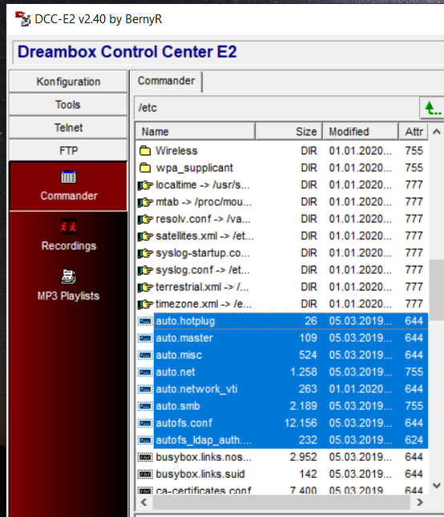Open Recordings via its red figures icon
This screenshot has height=517, width=444.
(68, 226)
